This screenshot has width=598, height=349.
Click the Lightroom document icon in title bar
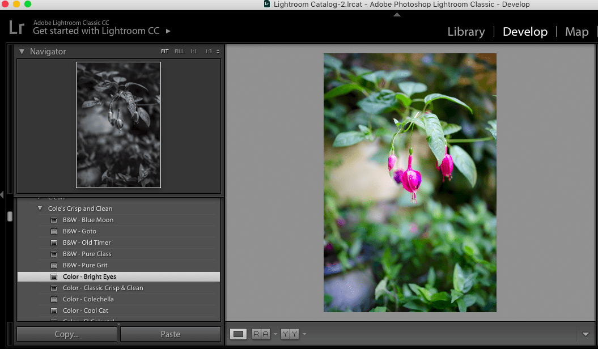tap(267, 4)
